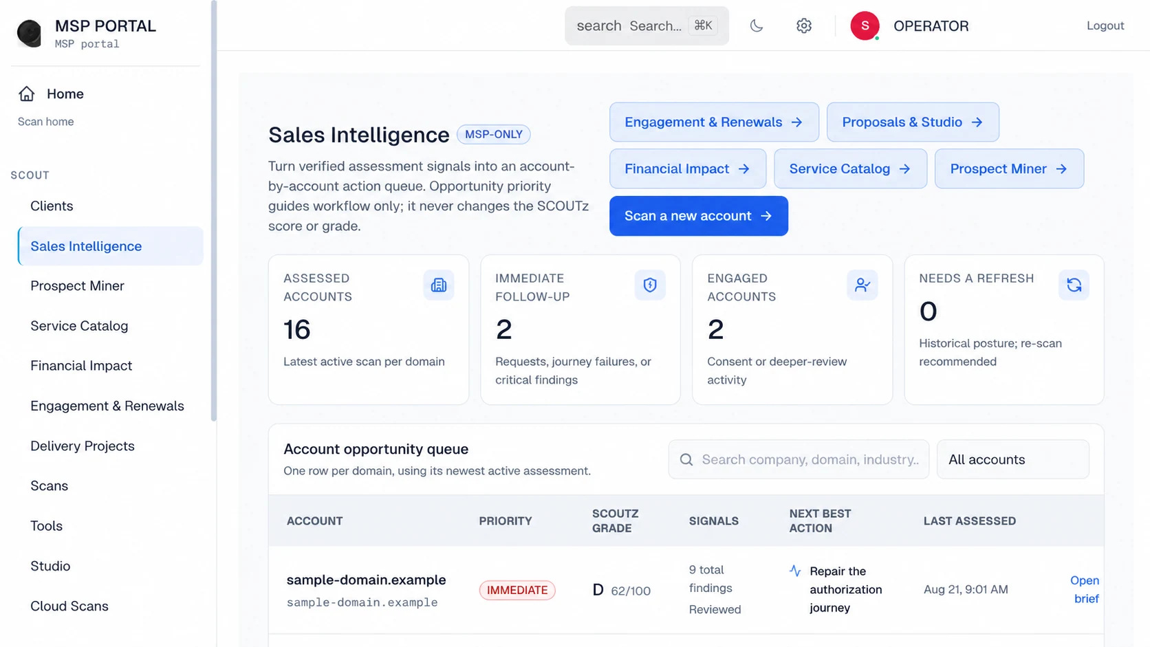Click the sidebar vertical scrollbar
Image resolution: width=1150 pixels, height=647 pixels.
pos(214,210)
